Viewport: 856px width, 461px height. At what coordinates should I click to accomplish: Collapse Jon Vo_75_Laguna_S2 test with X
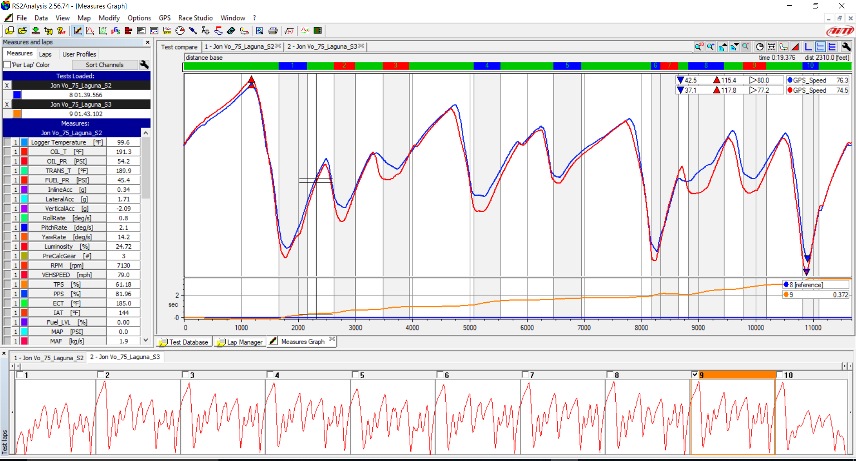click(x=7, y=85)
